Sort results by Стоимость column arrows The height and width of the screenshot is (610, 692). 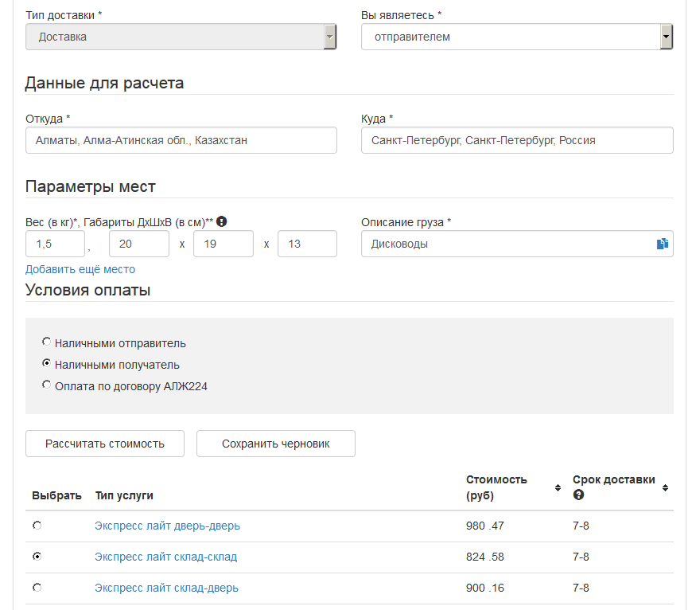click(558, 487)
